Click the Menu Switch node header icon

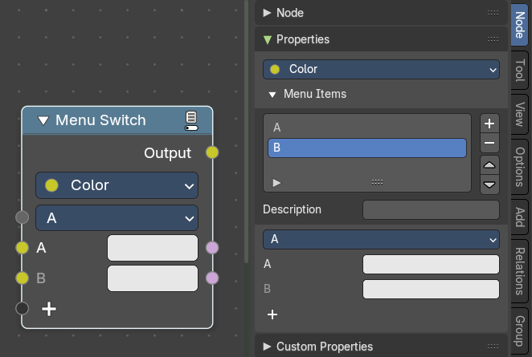[191, 120]
